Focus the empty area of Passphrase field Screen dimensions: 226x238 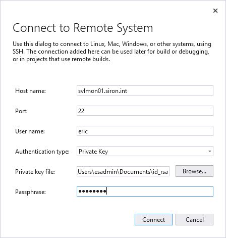160,192
